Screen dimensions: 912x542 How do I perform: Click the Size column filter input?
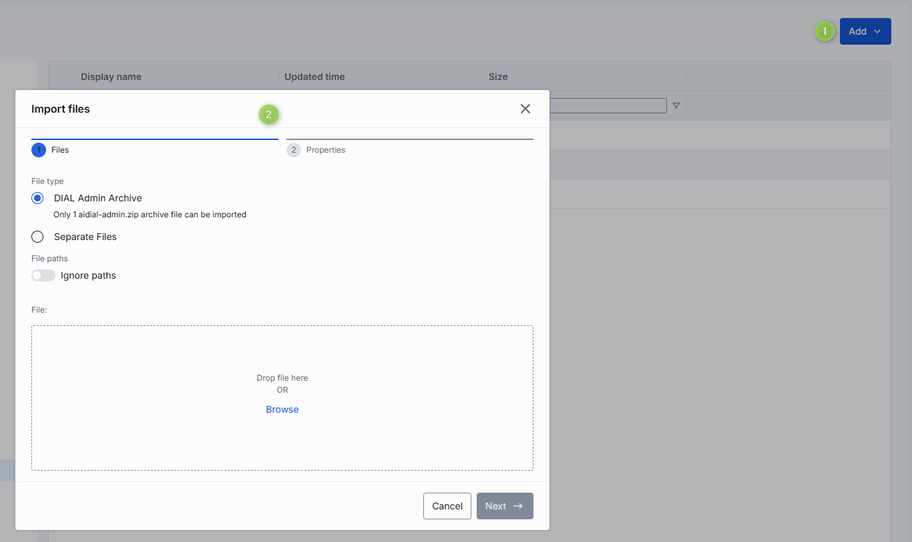pyautogui.click(x=608, y=106)
